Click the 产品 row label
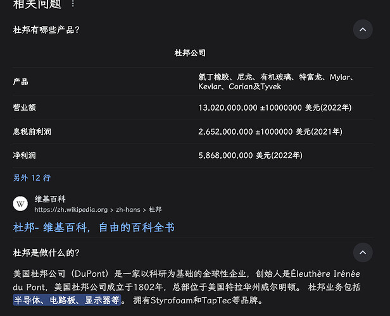The image size is (390, 316). [20, 82]
